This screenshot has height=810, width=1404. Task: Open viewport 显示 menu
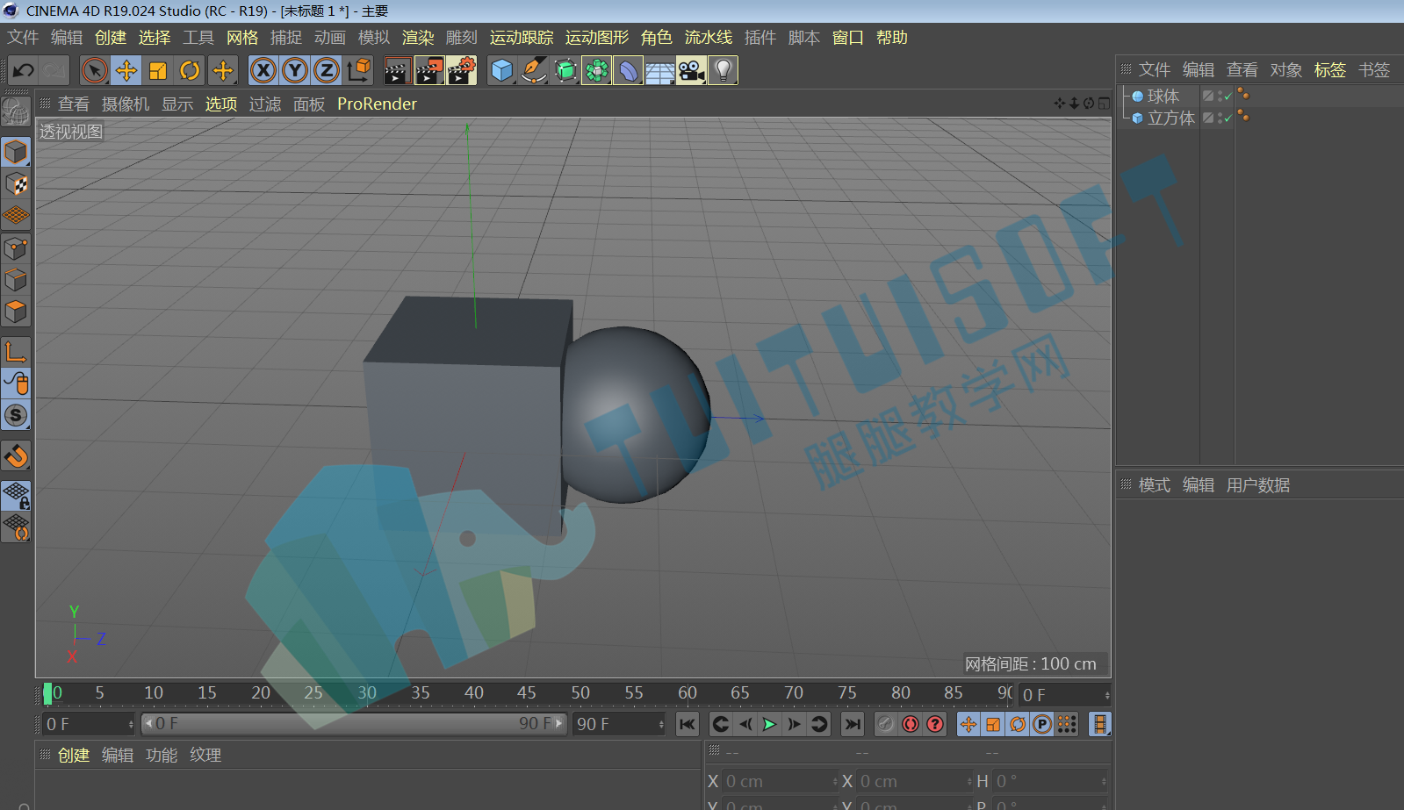[177, 104]
